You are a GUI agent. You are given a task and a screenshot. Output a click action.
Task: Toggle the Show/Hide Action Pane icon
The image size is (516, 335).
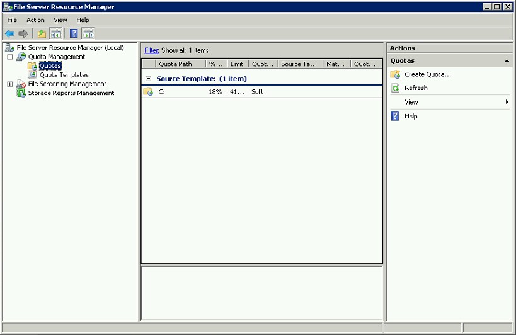point(88,33)
